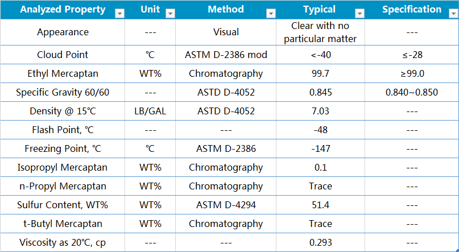The image size is (459, 252).
Task: Select the LB/GAL unit cell
Action: tap(150, 111)
